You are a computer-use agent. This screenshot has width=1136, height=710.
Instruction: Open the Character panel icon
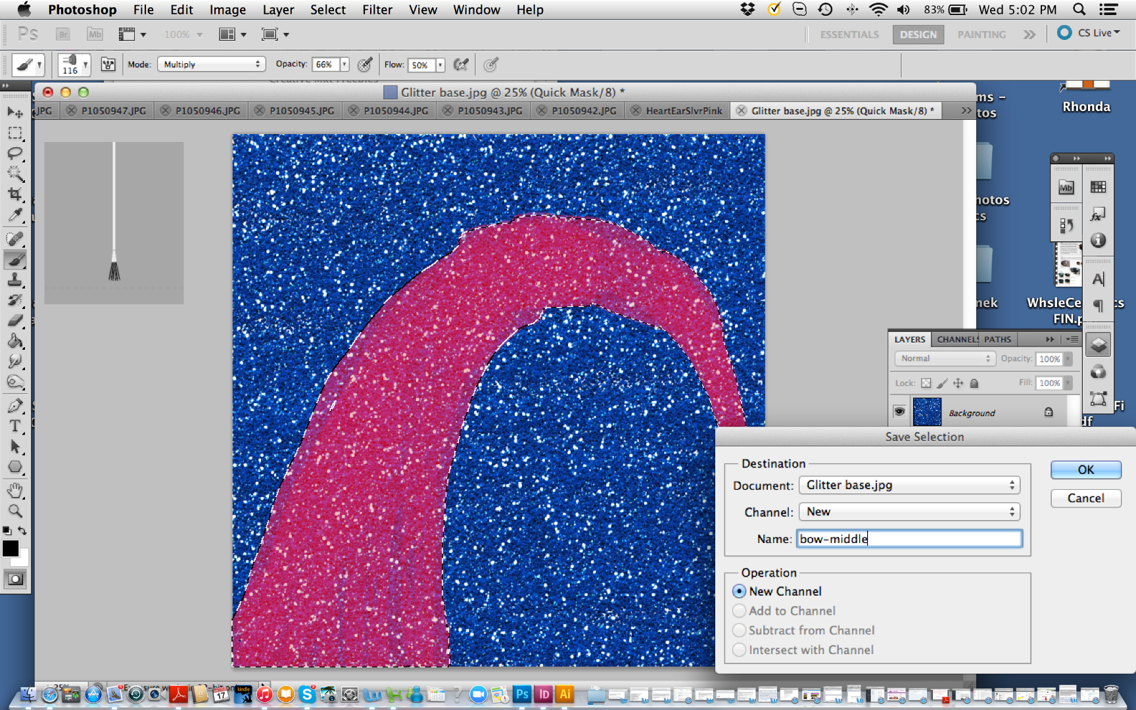(x=1098, y=277)
